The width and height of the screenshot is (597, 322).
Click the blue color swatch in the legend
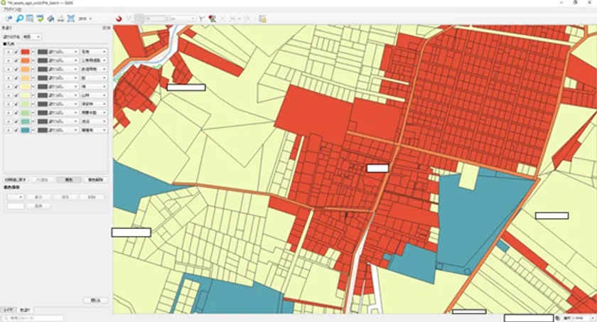point(25,131)
